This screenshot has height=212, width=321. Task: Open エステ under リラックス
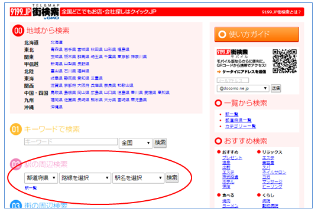pyautogui.click(x=268, y=158)
